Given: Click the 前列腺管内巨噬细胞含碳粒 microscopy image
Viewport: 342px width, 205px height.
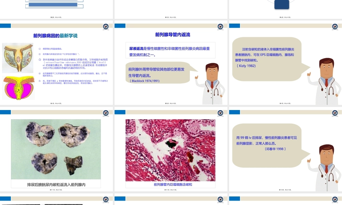Looking at the screenshot, I should [171, 149].
